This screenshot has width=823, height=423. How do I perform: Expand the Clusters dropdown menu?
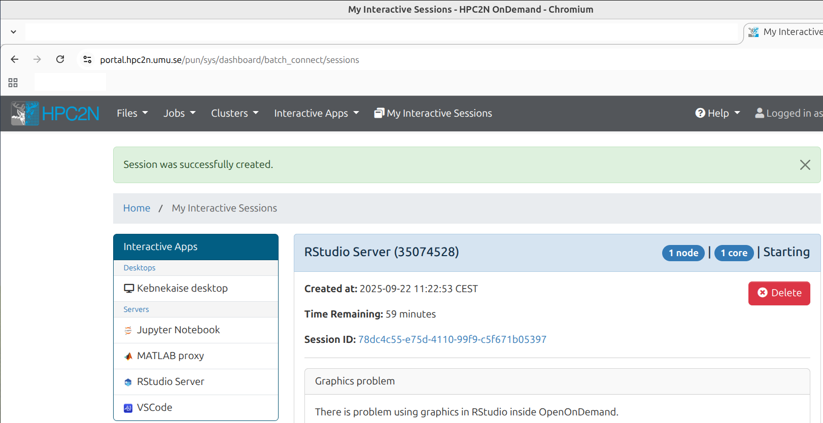click(x=234, y=113)
